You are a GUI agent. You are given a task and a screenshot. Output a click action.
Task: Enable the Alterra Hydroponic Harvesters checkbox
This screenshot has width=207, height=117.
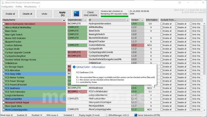(4, 24)
